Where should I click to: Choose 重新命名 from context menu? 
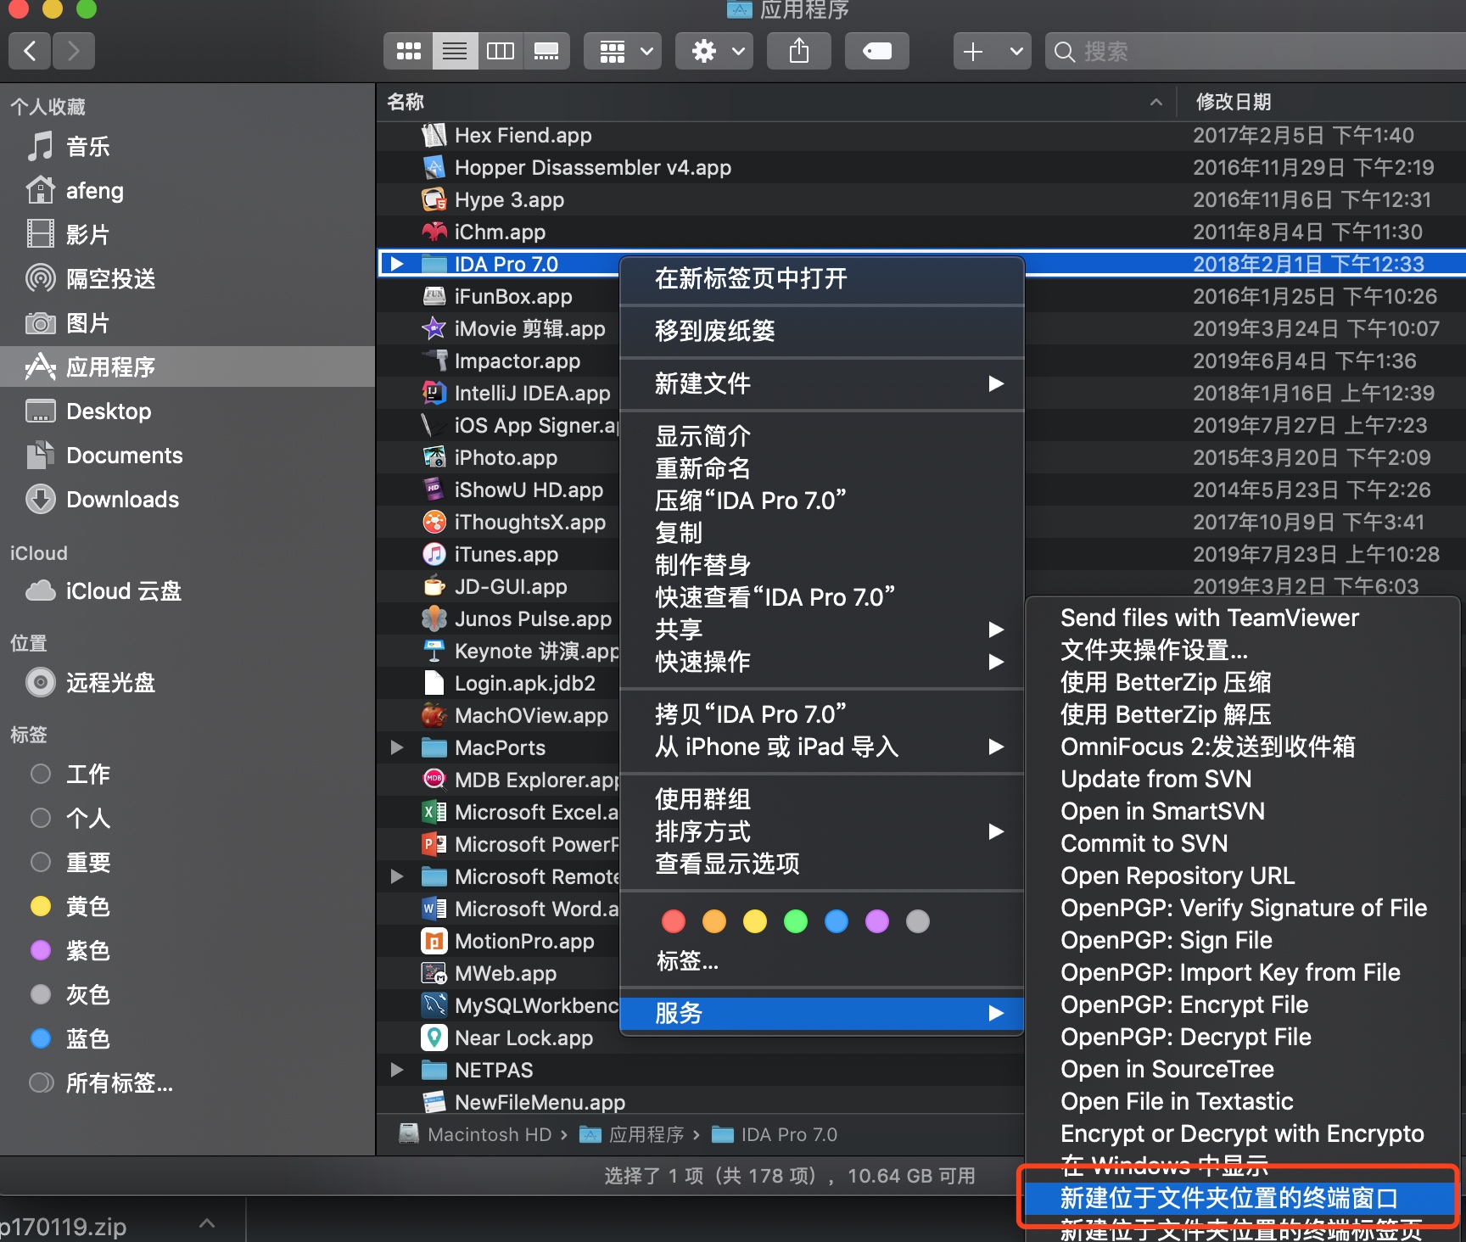click(x=822, y=468)
